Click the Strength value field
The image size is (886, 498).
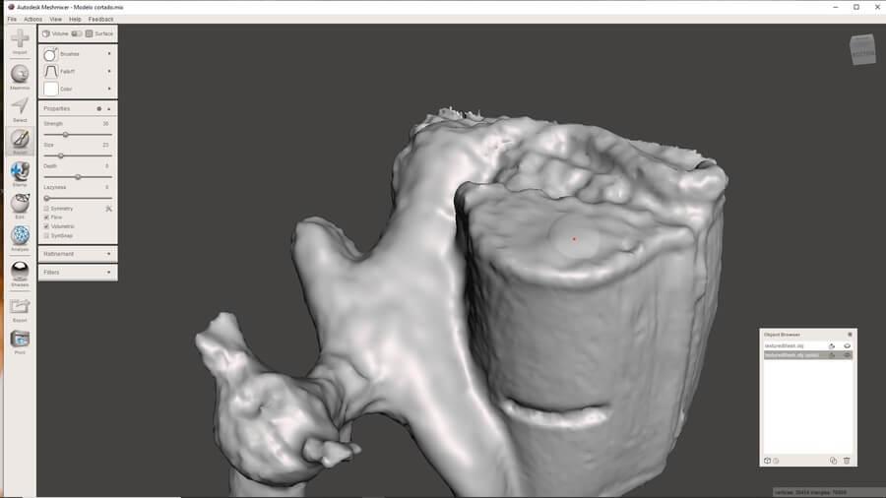(x=105, y=124)
